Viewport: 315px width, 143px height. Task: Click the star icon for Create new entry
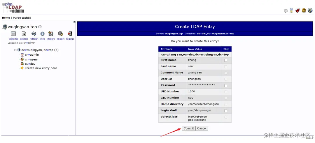[22, 68]
